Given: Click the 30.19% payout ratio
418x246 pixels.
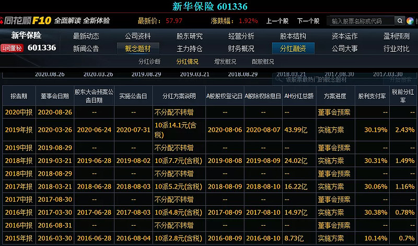Looking at the screenshot, I should click(376, 130).
